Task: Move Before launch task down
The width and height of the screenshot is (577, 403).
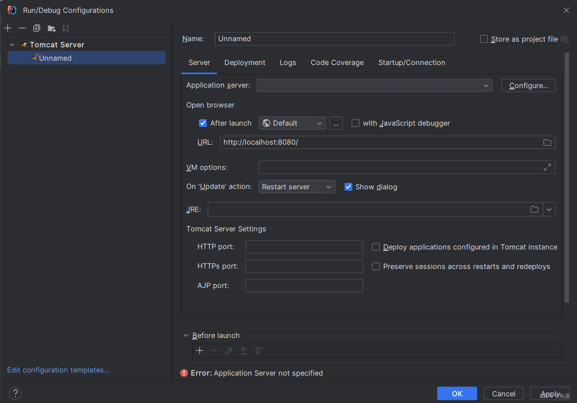Action: coord(258,351)
